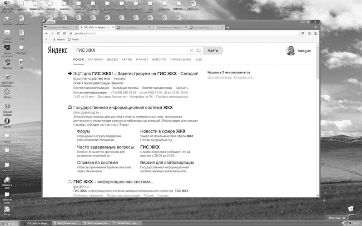
Task: Expand the ЕЩЁ menu under search box
Action: [198, 59]
